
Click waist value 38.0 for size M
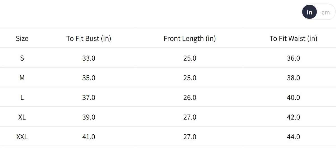pyautogui.click(x=293, y=78)
